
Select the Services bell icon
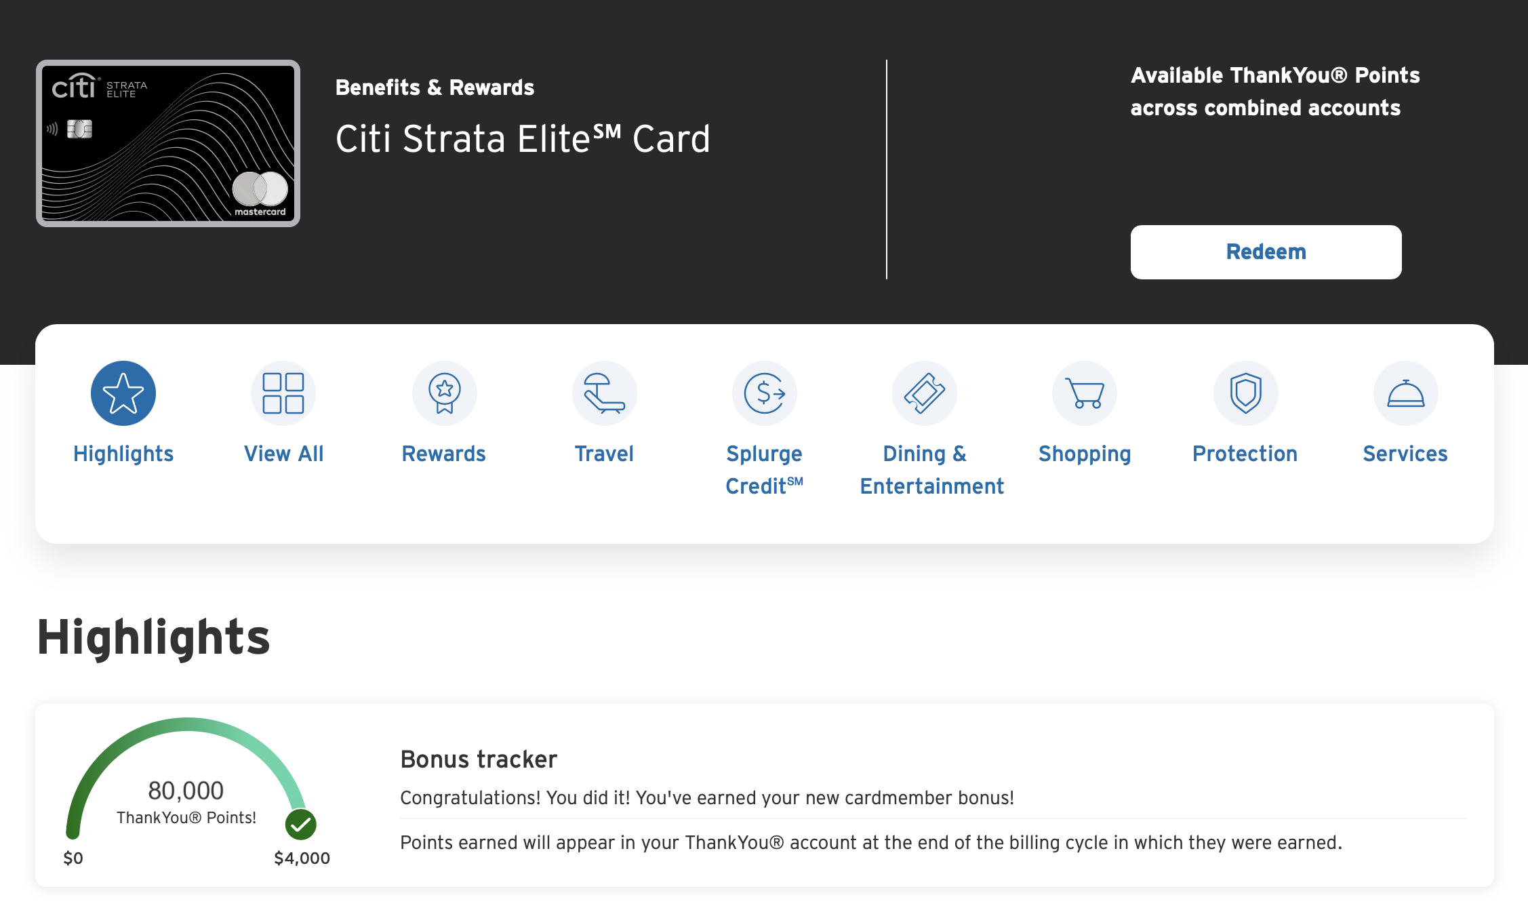pyautogui.click(x=1405, y=393)
